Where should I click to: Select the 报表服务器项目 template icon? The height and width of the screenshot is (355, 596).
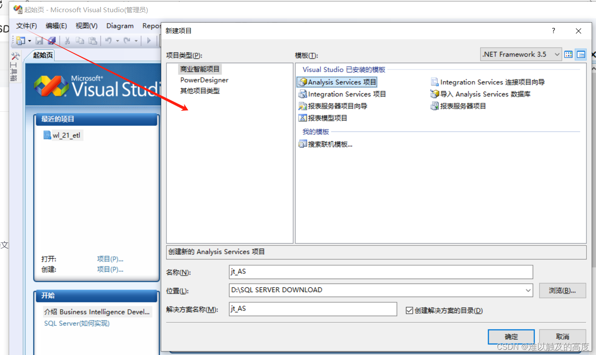coord(434,106)
